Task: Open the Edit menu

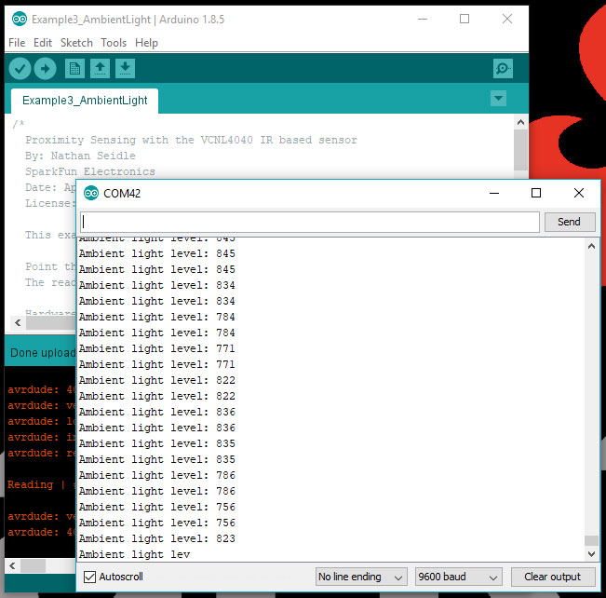Action: (43, 43)
